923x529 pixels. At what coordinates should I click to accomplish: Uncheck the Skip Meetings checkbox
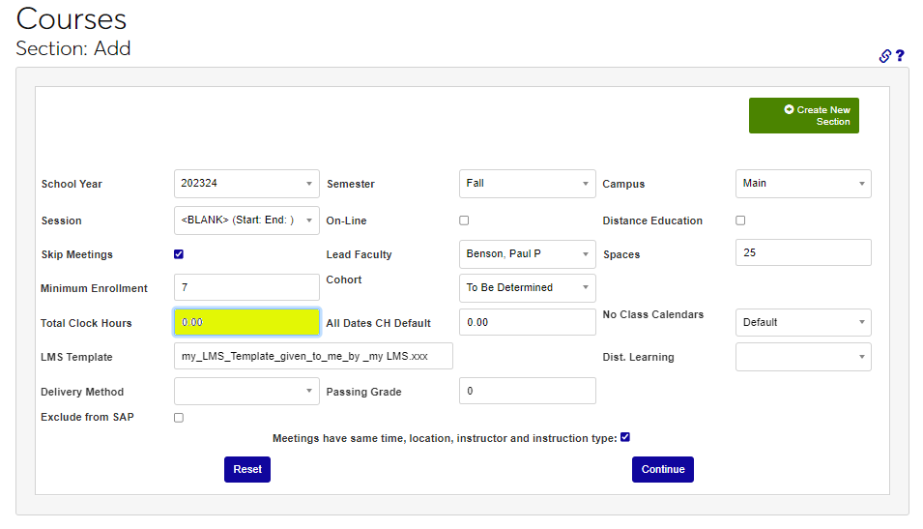pyautogui.click(x=179, y=254)
